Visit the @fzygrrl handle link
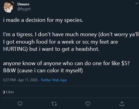This screenshot has height=109, width=139. point(24,9)
